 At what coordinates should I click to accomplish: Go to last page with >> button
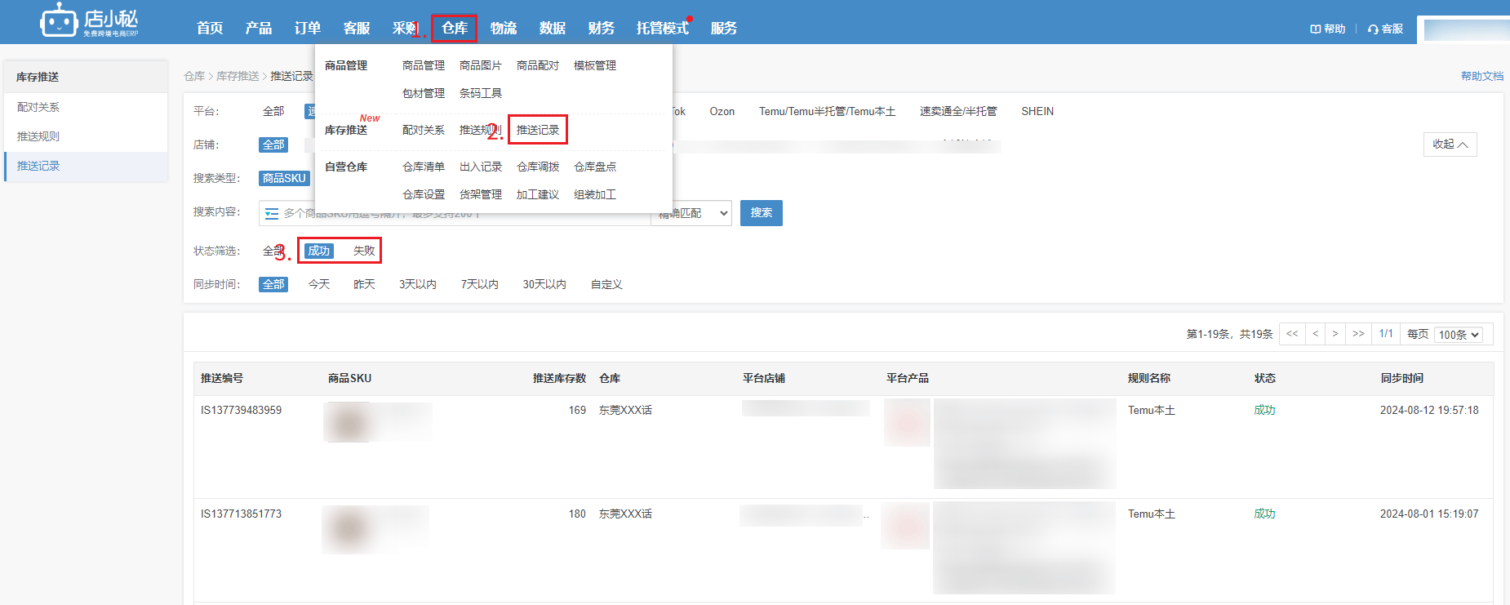coord(1358,334)
